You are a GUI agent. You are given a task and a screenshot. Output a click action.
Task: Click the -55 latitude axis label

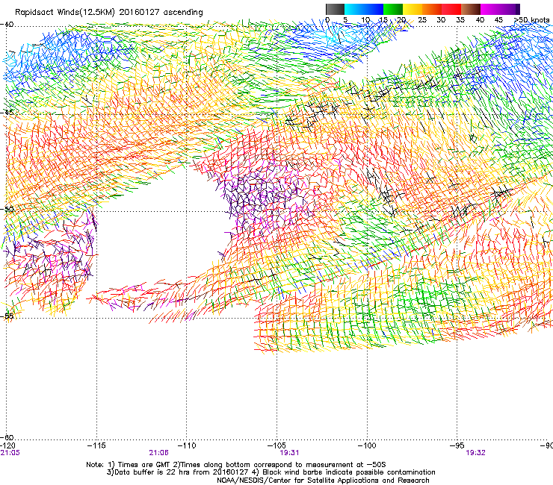[x=7, y=316]
